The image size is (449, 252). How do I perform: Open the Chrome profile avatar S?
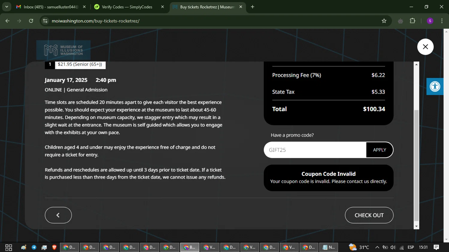(430, 21)
